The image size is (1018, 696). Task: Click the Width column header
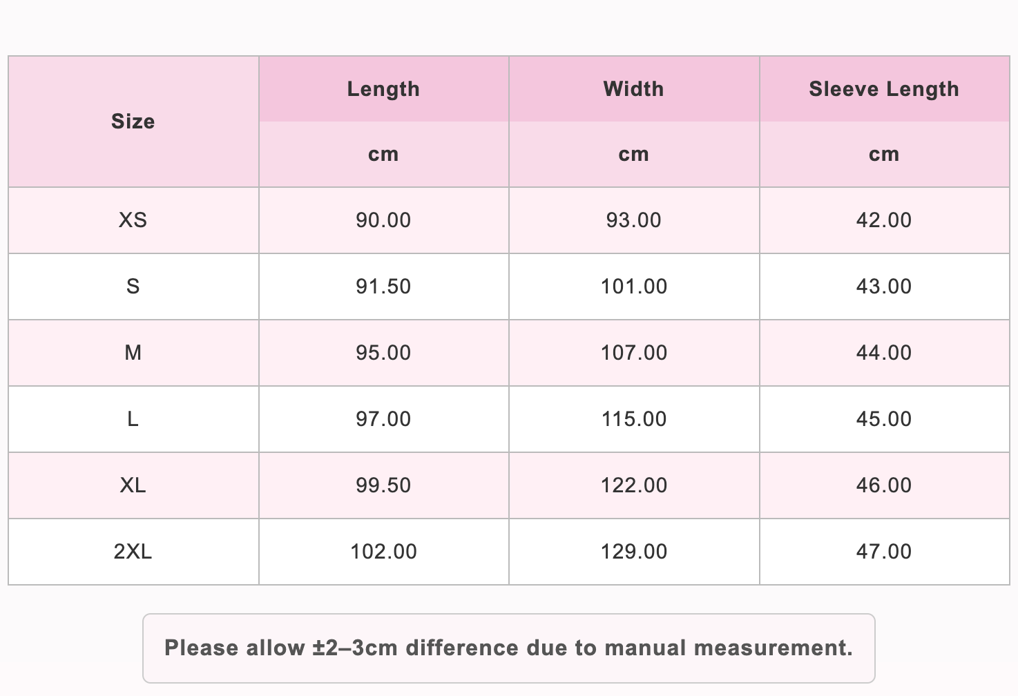(633, 89)
